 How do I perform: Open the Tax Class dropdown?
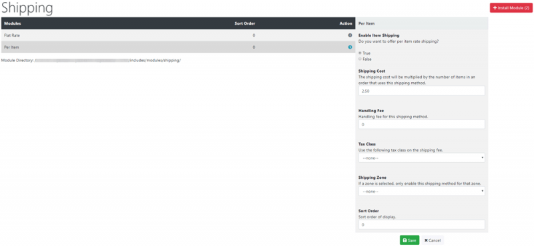tap(422, 158)
